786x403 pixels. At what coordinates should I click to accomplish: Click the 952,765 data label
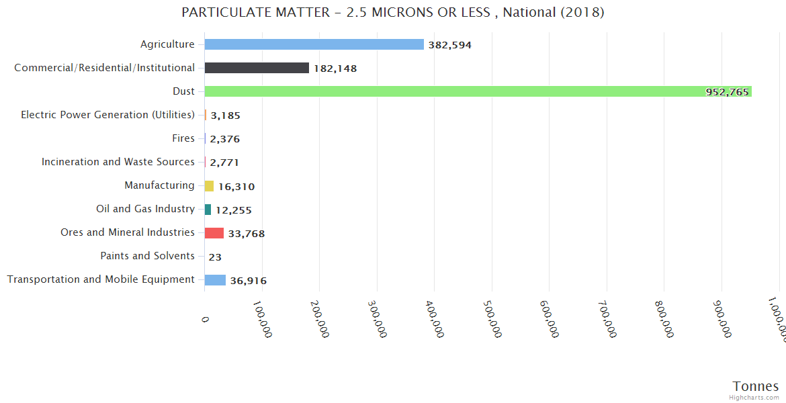click(x=727, y=92)
